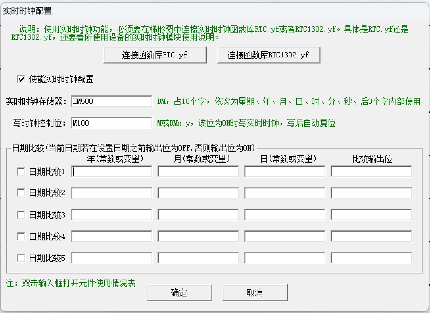Select the 年 field for 日期比较1

pyautogui.click(x=112, y=172)
